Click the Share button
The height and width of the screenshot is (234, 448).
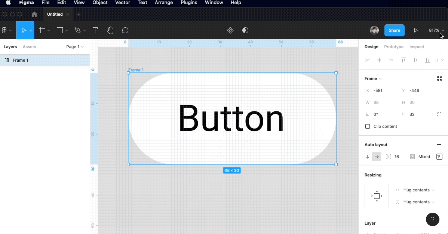click(x=394, y=30)
